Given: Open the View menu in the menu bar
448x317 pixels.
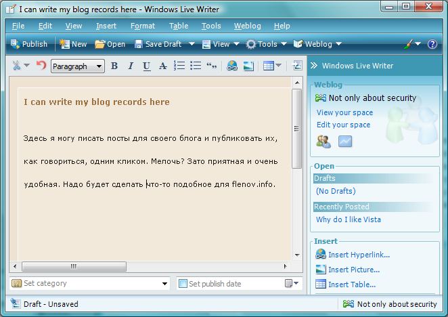Looking at the screenshot, I should click(x=74, y=26).
